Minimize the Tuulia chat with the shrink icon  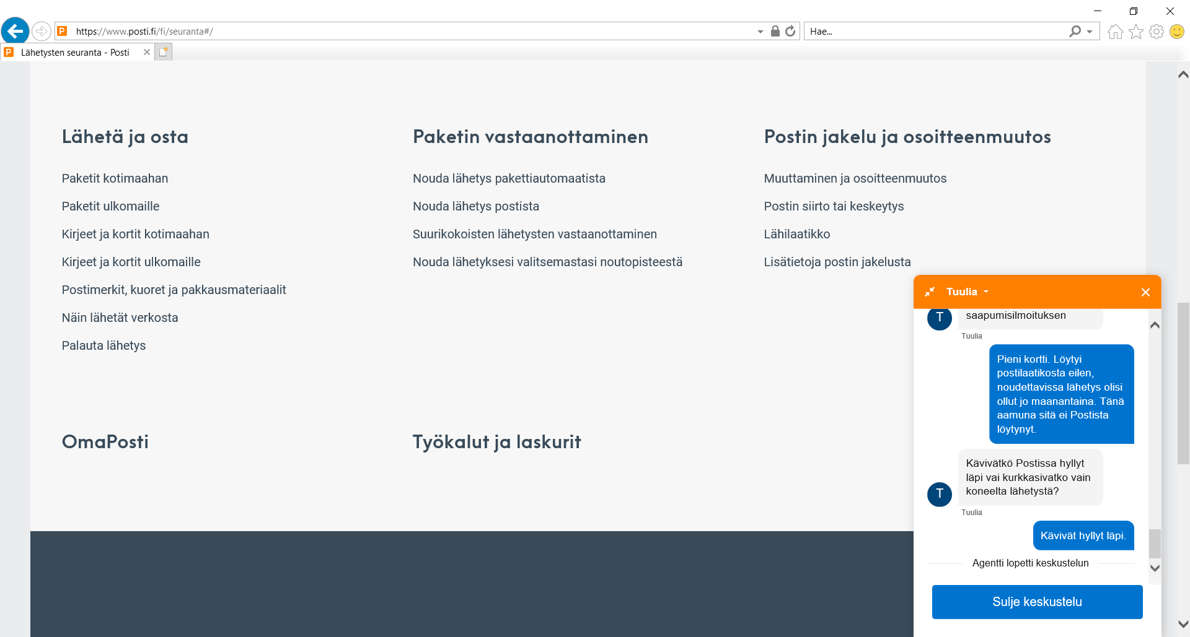[930, 292]
